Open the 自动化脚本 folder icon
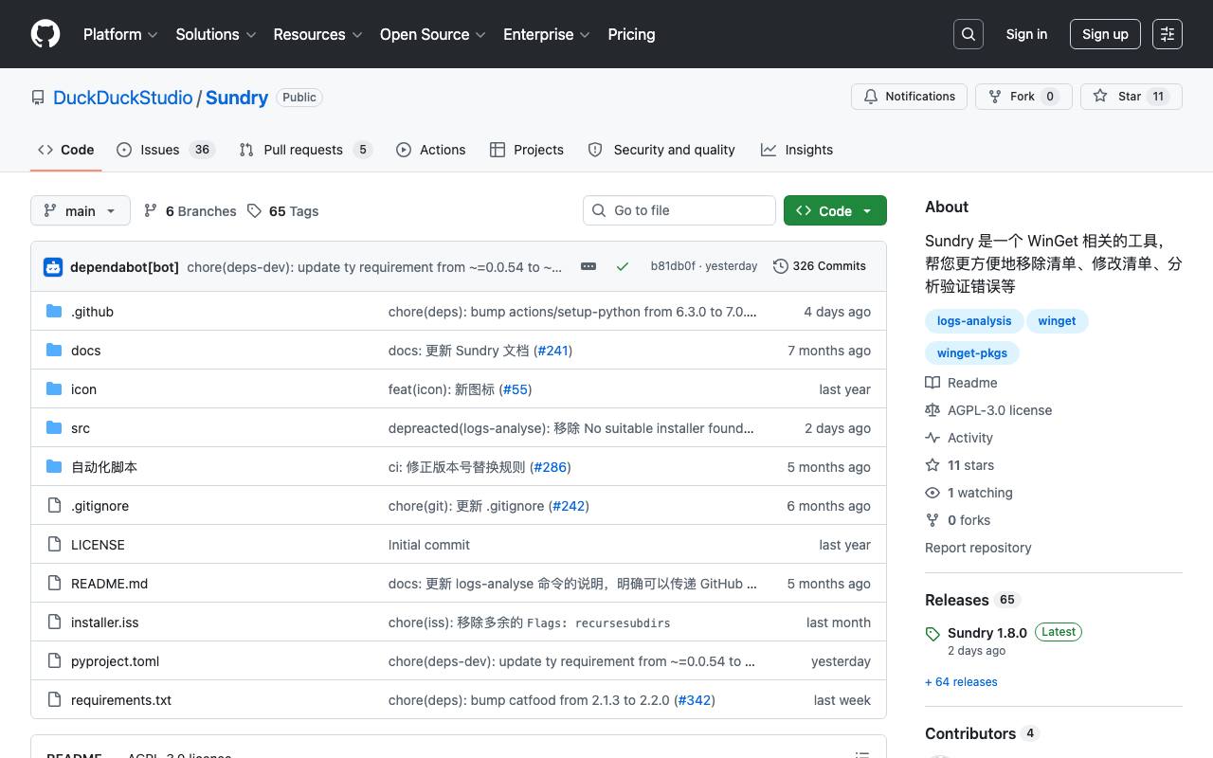The image size is (1213, 758). tap(54, 467)
